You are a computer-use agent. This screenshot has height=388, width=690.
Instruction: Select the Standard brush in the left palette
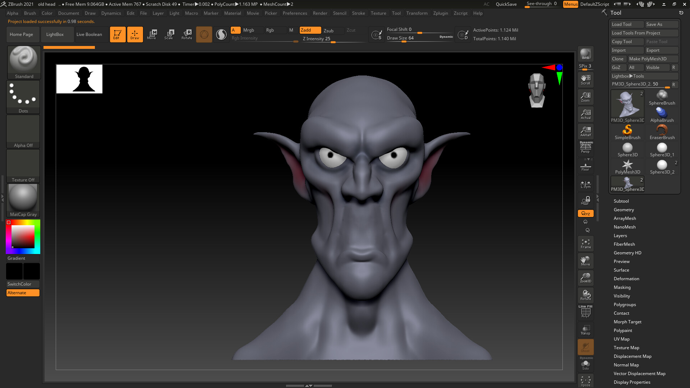tap(24, 59)
